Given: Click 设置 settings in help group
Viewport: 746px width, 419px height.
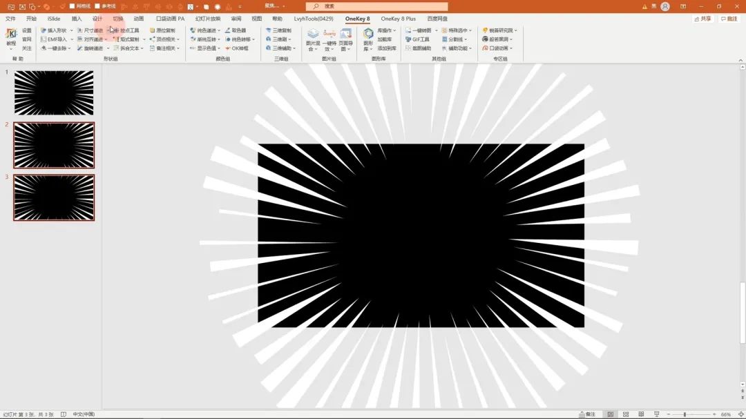Looking at the screenshot, I should pyautogui.click(x=27, y=30).
